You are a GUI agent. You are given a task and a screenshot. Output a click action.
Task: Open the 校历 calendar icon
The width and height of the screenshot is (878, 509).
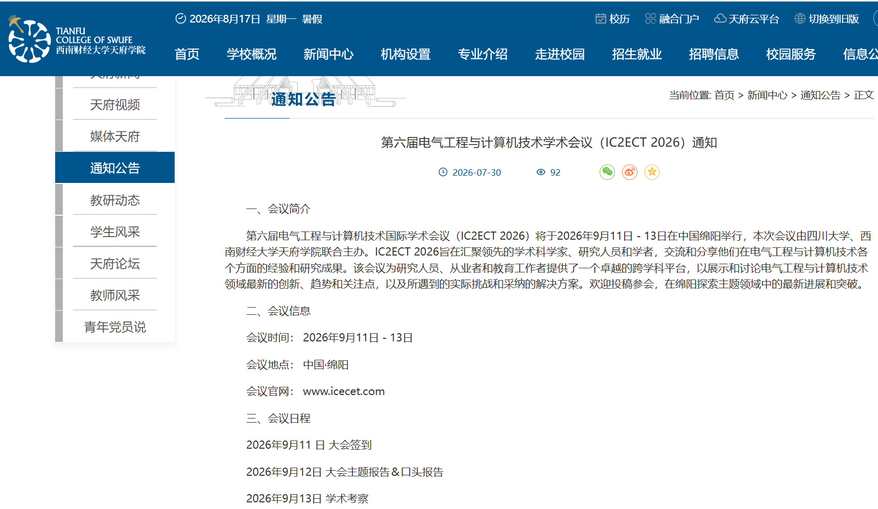(x=601, y=19)
